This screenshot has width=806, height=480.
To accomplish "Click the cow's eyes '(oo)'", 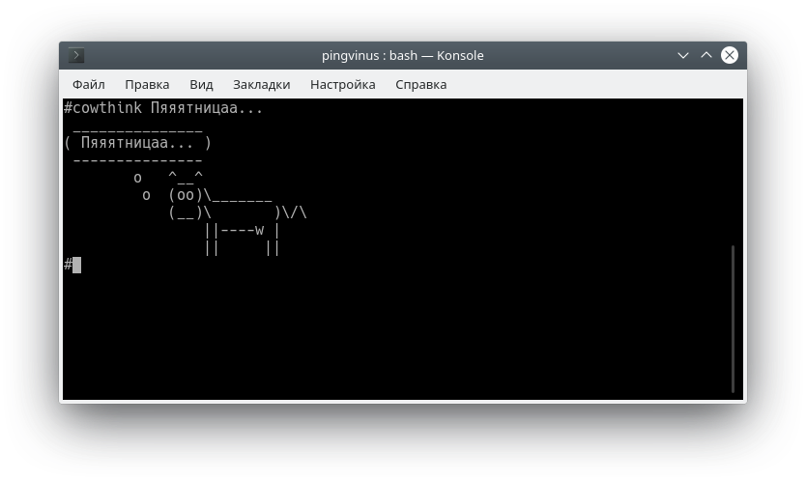I will (186, 195).
